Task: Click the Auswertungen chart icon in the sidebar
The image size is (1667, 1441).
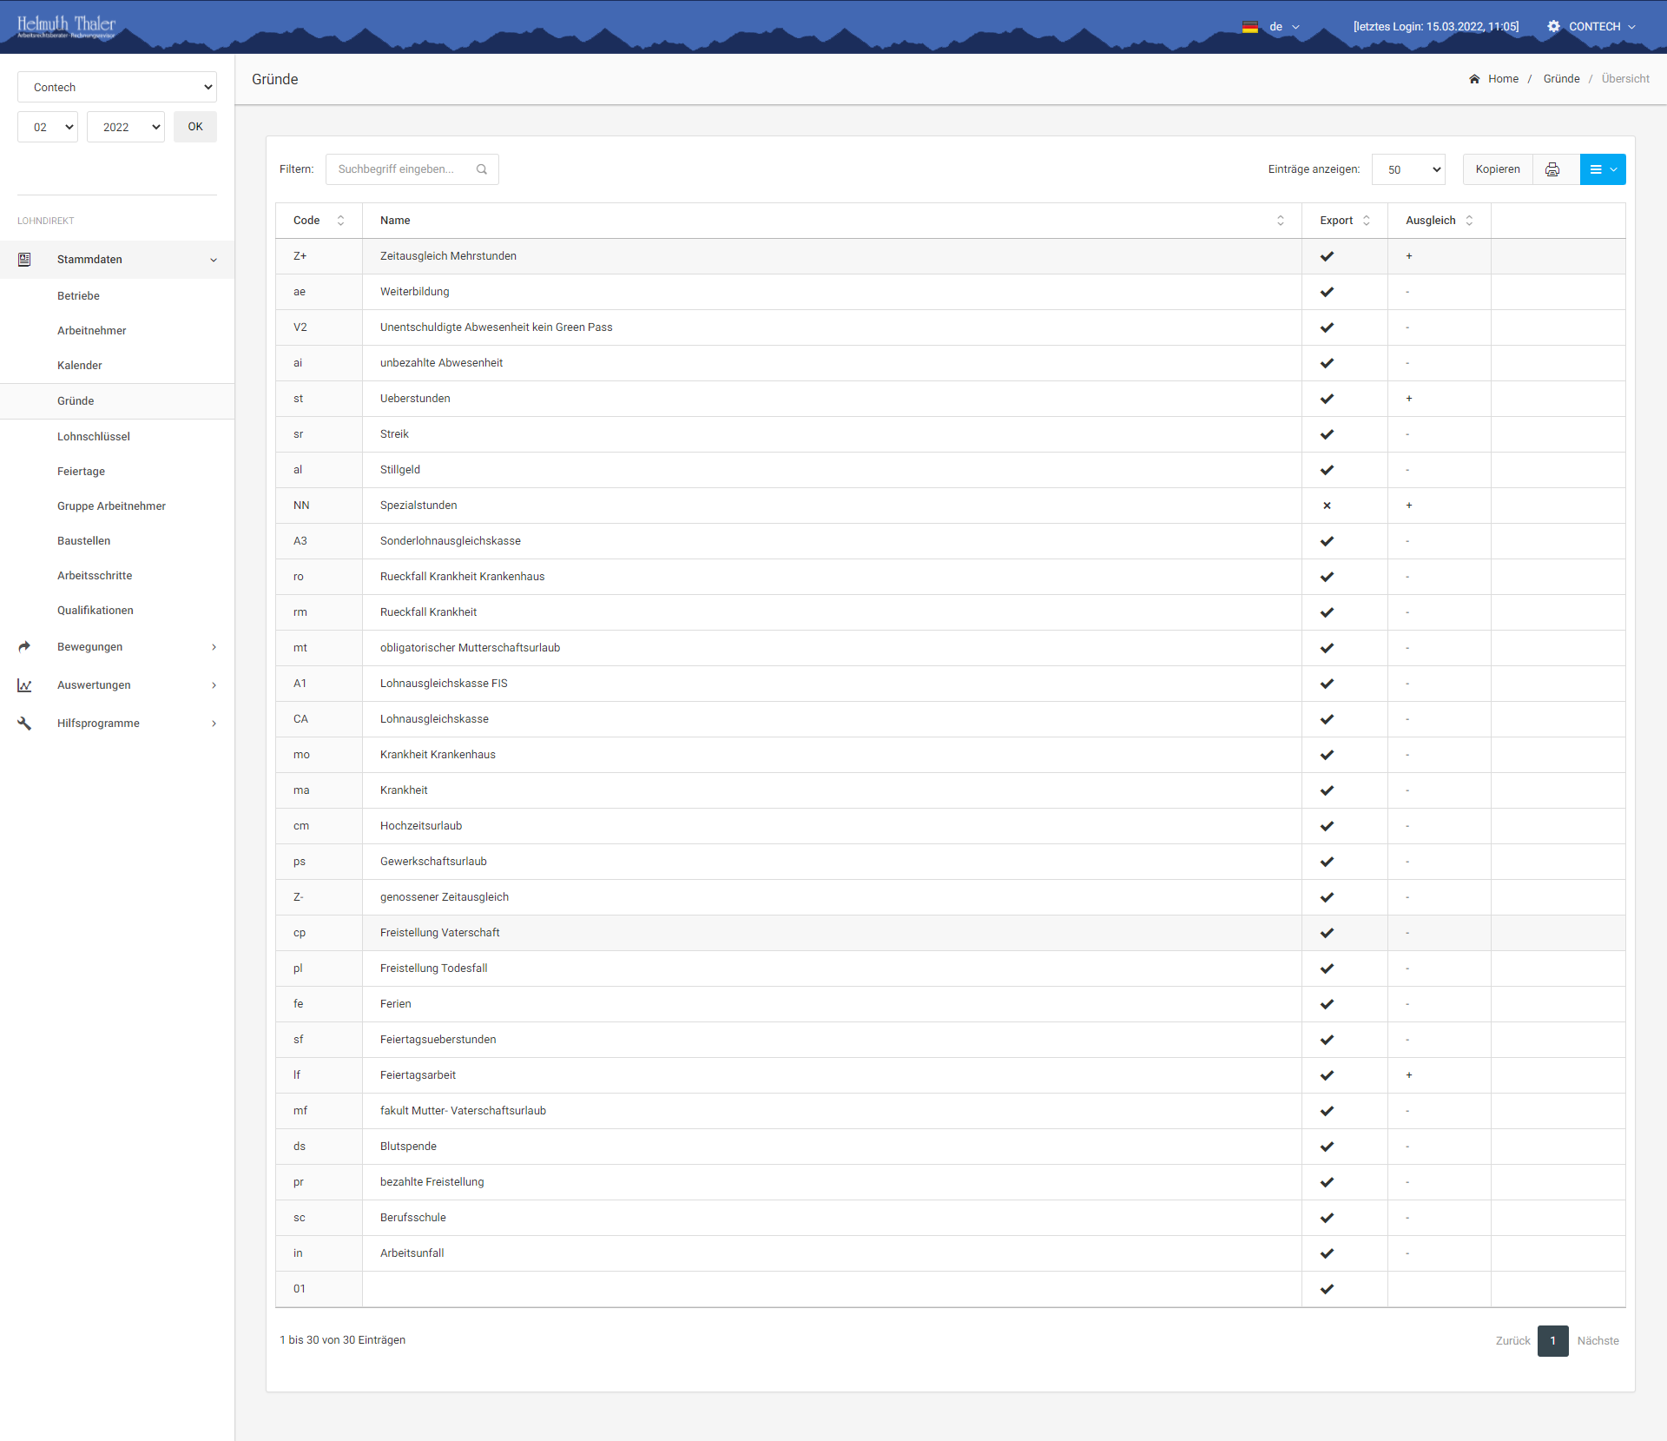Action: pyautogui.click(x=24, y=685)
